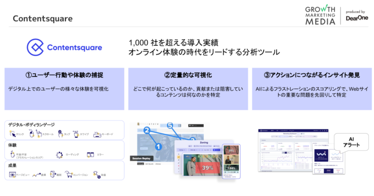Click the blue Contentsquare wordmark
The image size is (374, 196).
pos(74,48)
